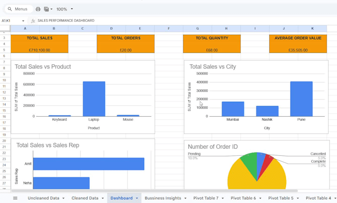Image resolution: width=337 pixels, height=203 pixels.
Task: Open Bussiness Insights tab dropdown arrow
Action: pos(185,198)
